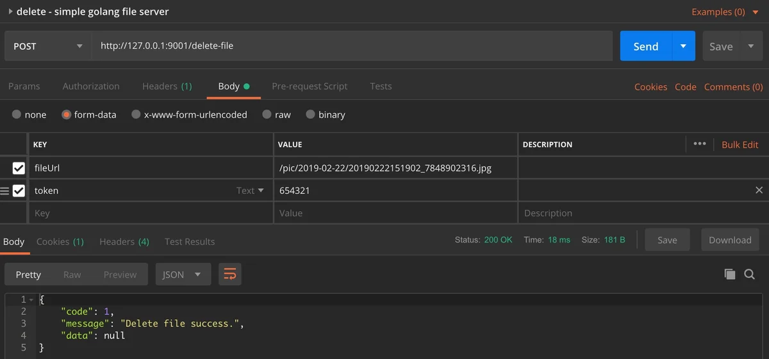Collapse JSON at line 1 fold arrow

(x=31, y=299)
